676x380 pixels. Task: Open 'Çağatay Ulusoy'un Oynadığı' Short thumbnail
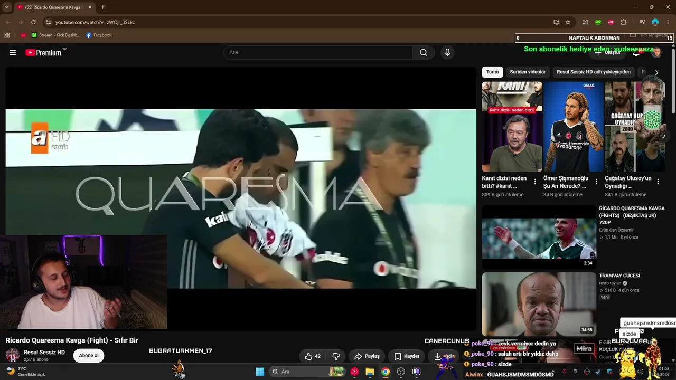click(635, 127)
